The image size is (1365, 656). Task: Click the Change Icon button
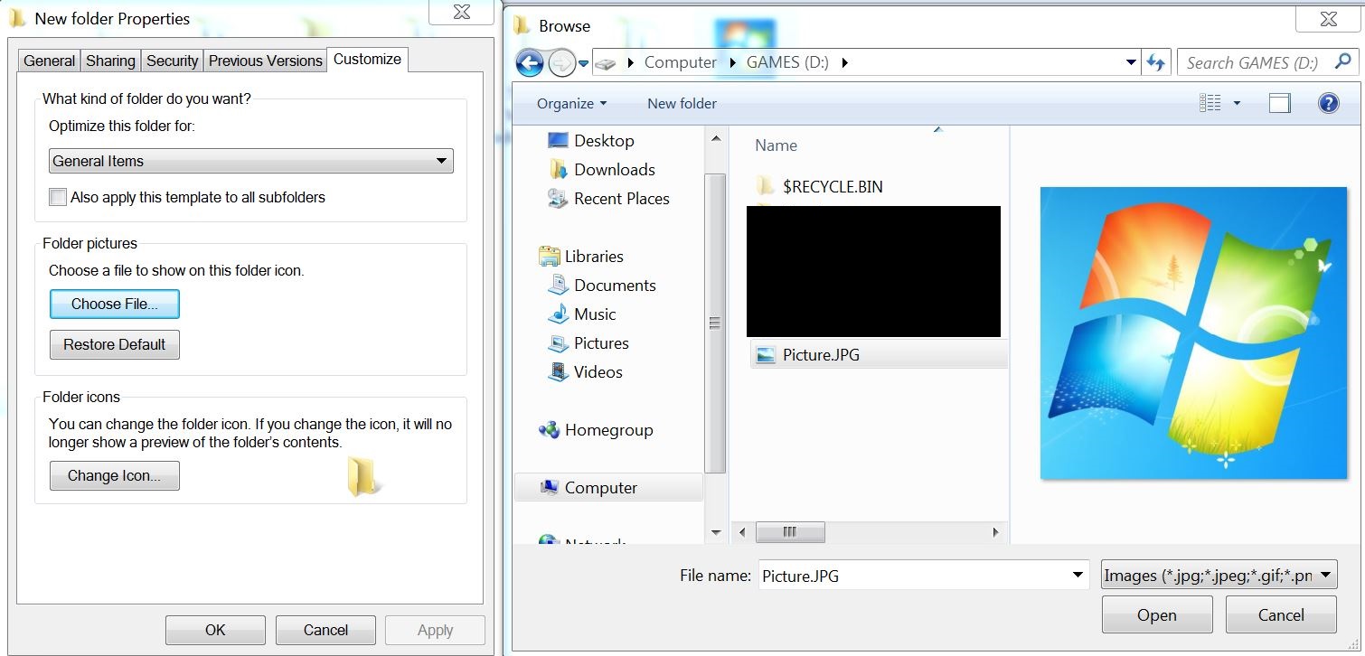pyautogui.click(x=115, y=475)
